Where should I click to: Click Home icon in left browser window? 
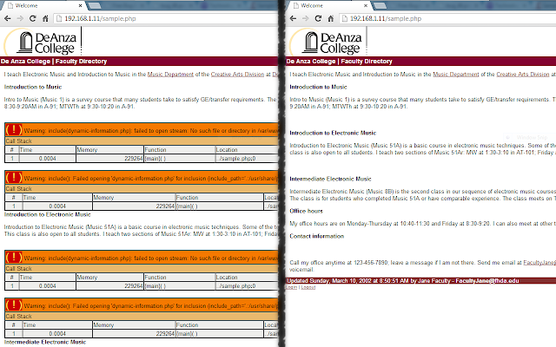[x=45, y=18]
